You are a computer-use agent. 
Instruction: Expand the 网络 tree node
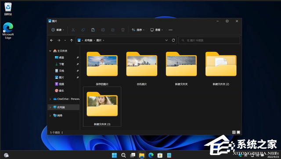pyautogui.click(x=50, y=116)
